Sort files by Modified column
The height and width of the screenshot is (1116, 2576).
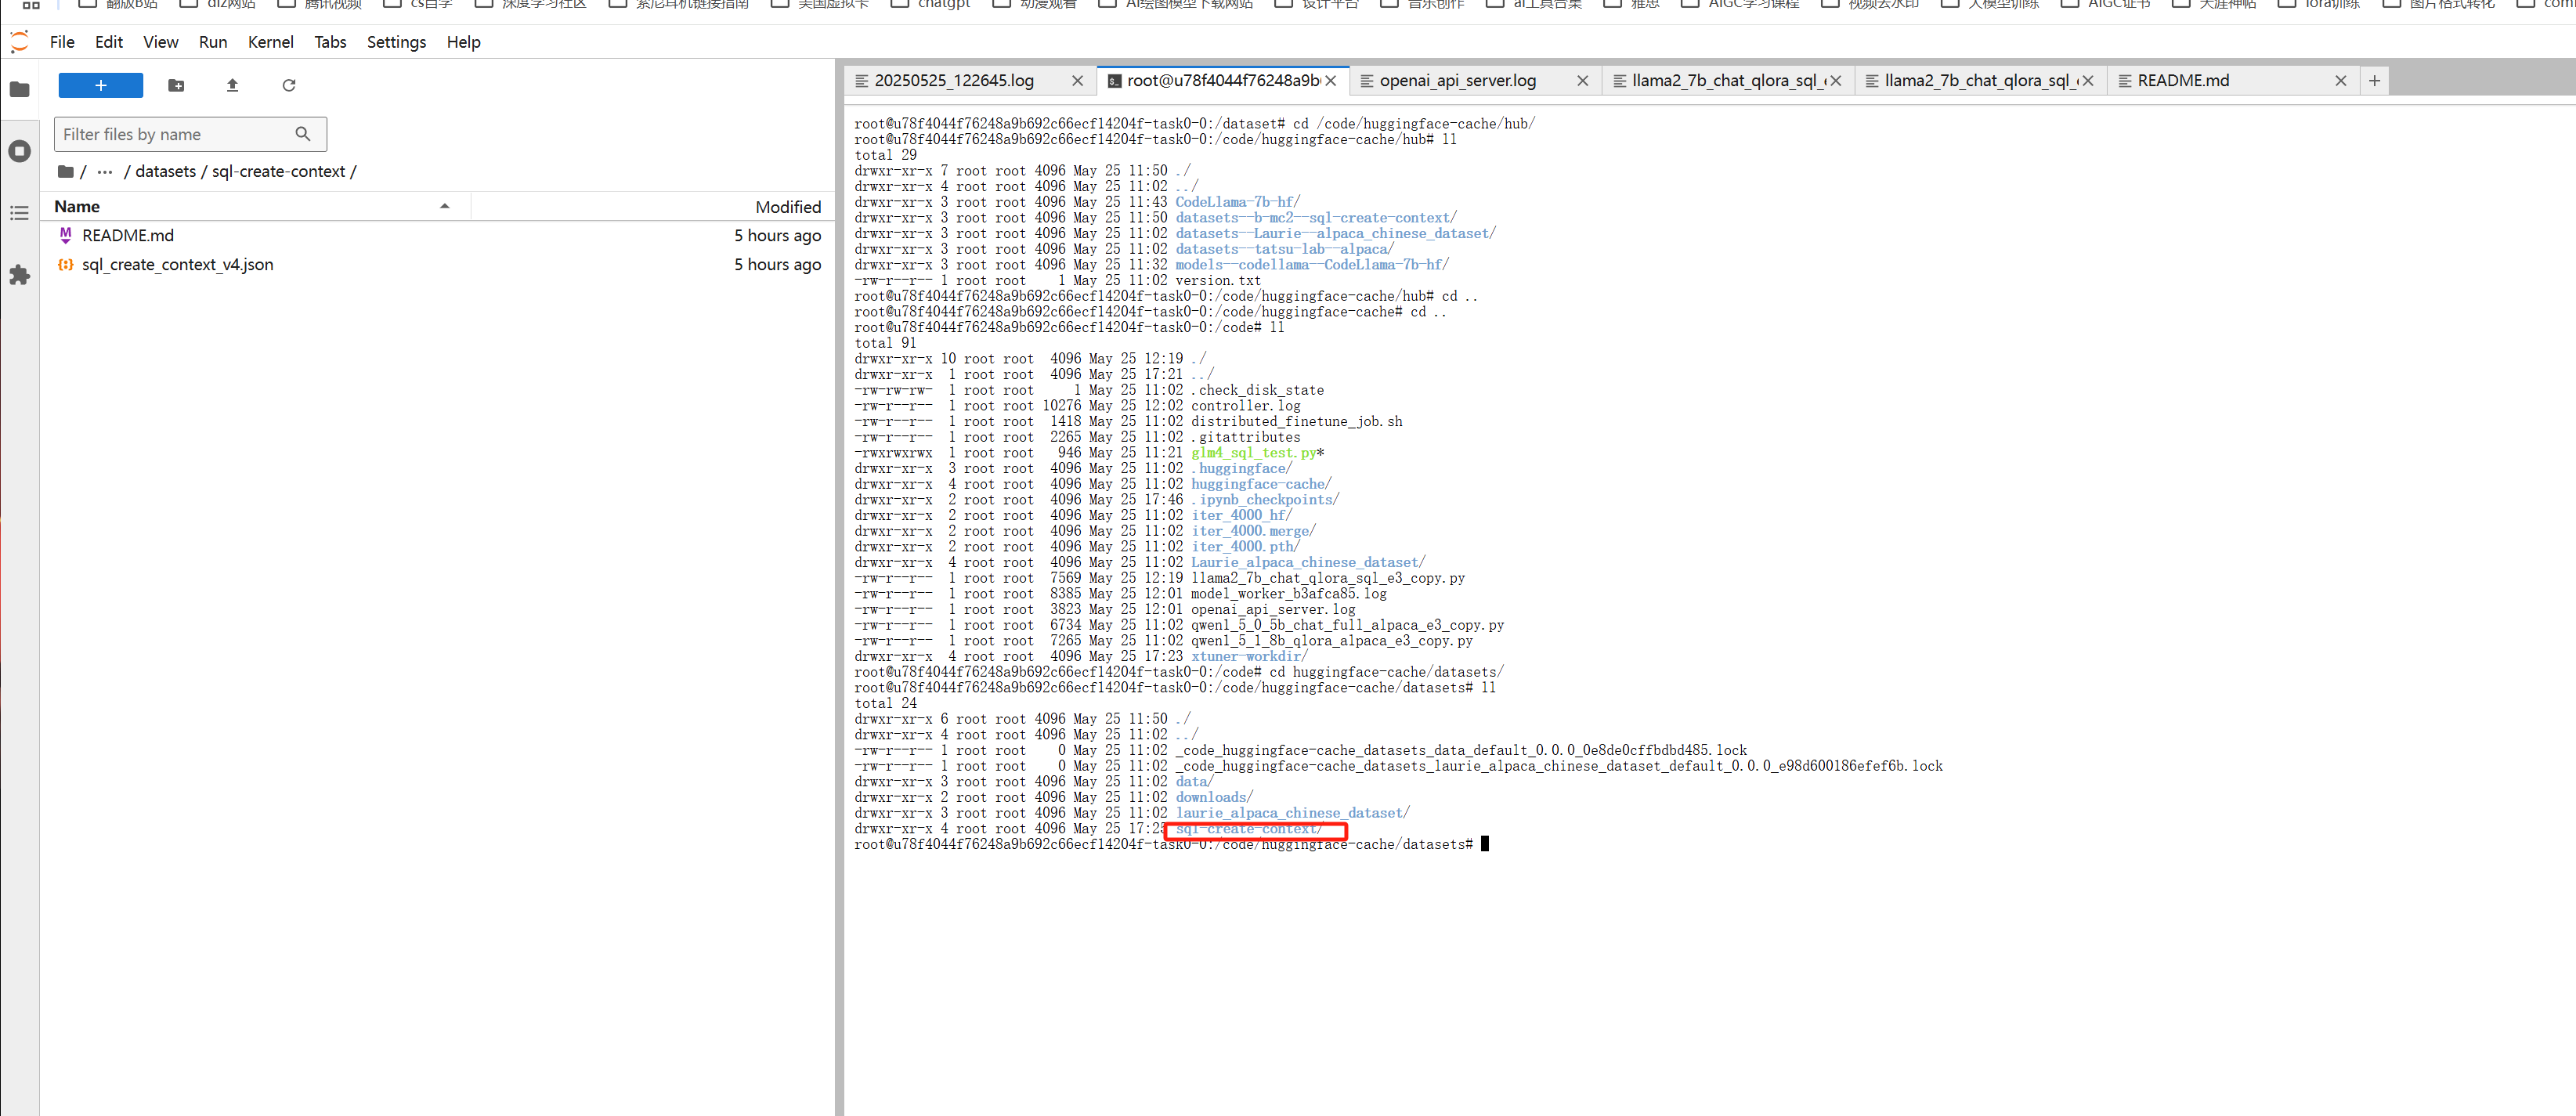(787, 207)
